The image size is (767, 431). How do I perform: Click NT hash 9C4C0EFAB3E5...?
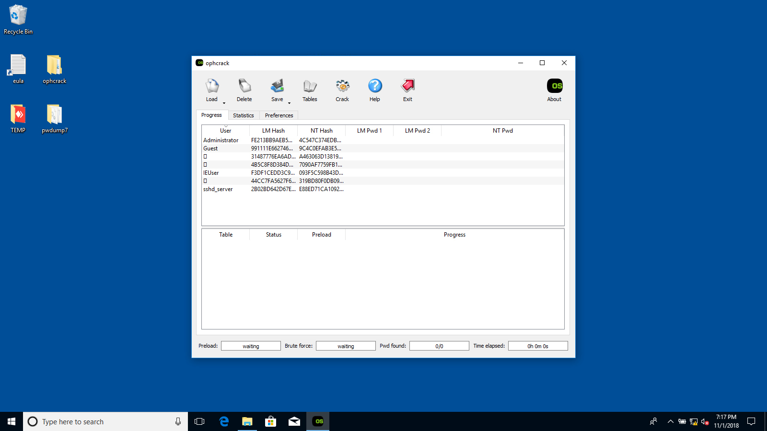(320, 148)
